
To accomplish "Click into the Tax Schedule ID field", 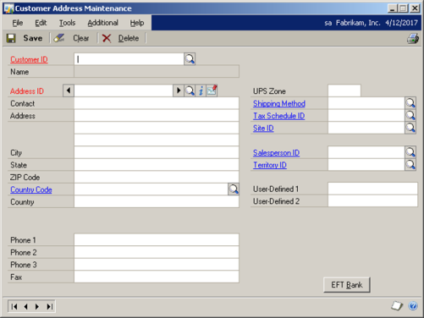I will 366,115.
